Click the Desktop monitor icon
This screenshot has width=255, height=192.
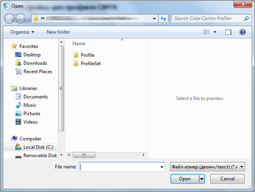pyautogui.click(x=18, y=54)
